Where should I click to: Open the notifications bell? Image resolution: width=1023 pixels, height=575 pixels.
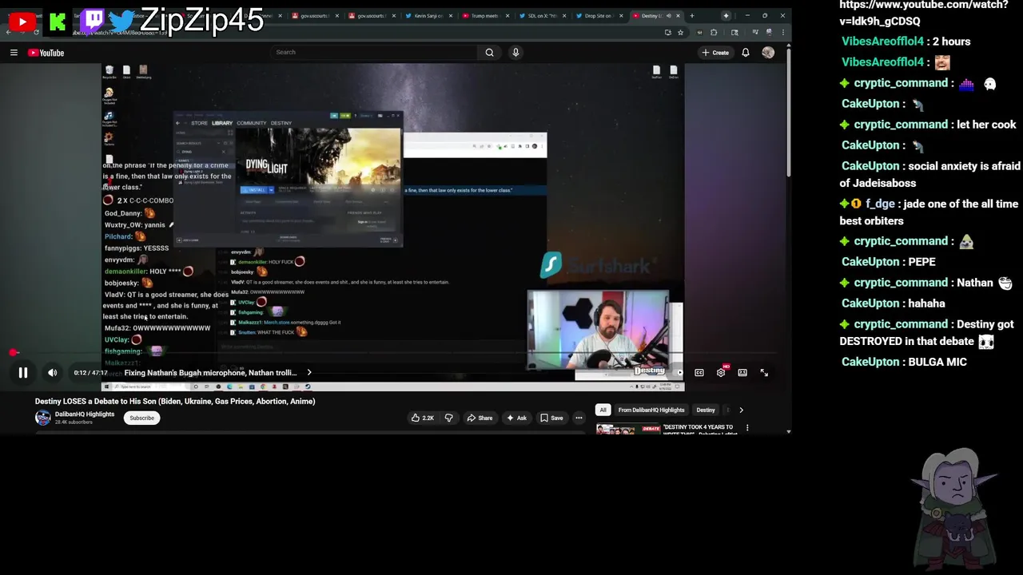pos(746,53)
